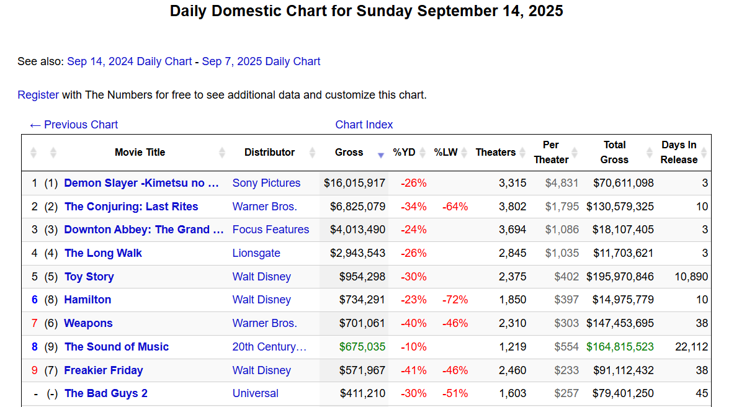Click The Sound of Music title
Screen dimensions: 734x407
117,347
